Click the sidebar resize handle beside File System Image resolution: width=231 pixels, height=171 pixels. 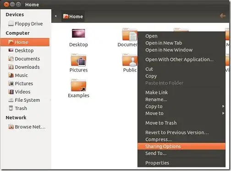pos(50,100)
